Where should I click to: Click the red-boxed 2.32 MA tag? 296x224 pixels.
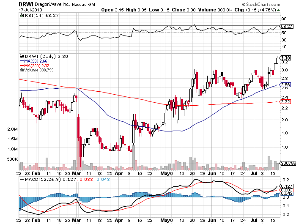pyautogui.click(x=285, y=102)
